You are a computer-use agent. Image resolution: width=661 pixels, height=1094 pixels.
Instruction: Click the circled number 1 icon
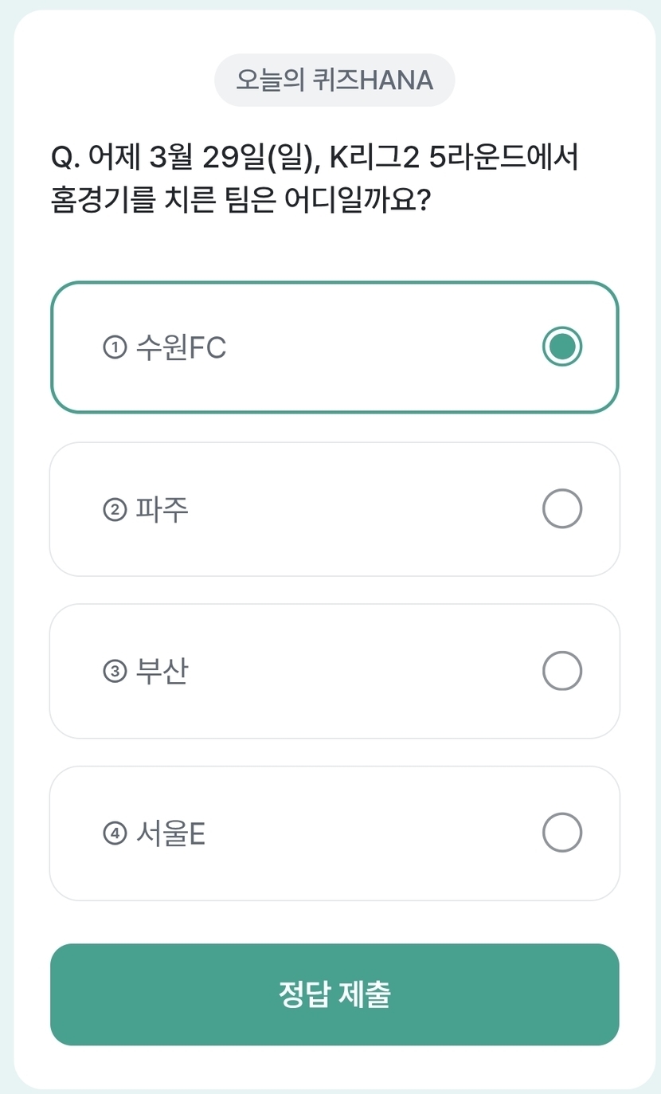[x=115, y=347]
